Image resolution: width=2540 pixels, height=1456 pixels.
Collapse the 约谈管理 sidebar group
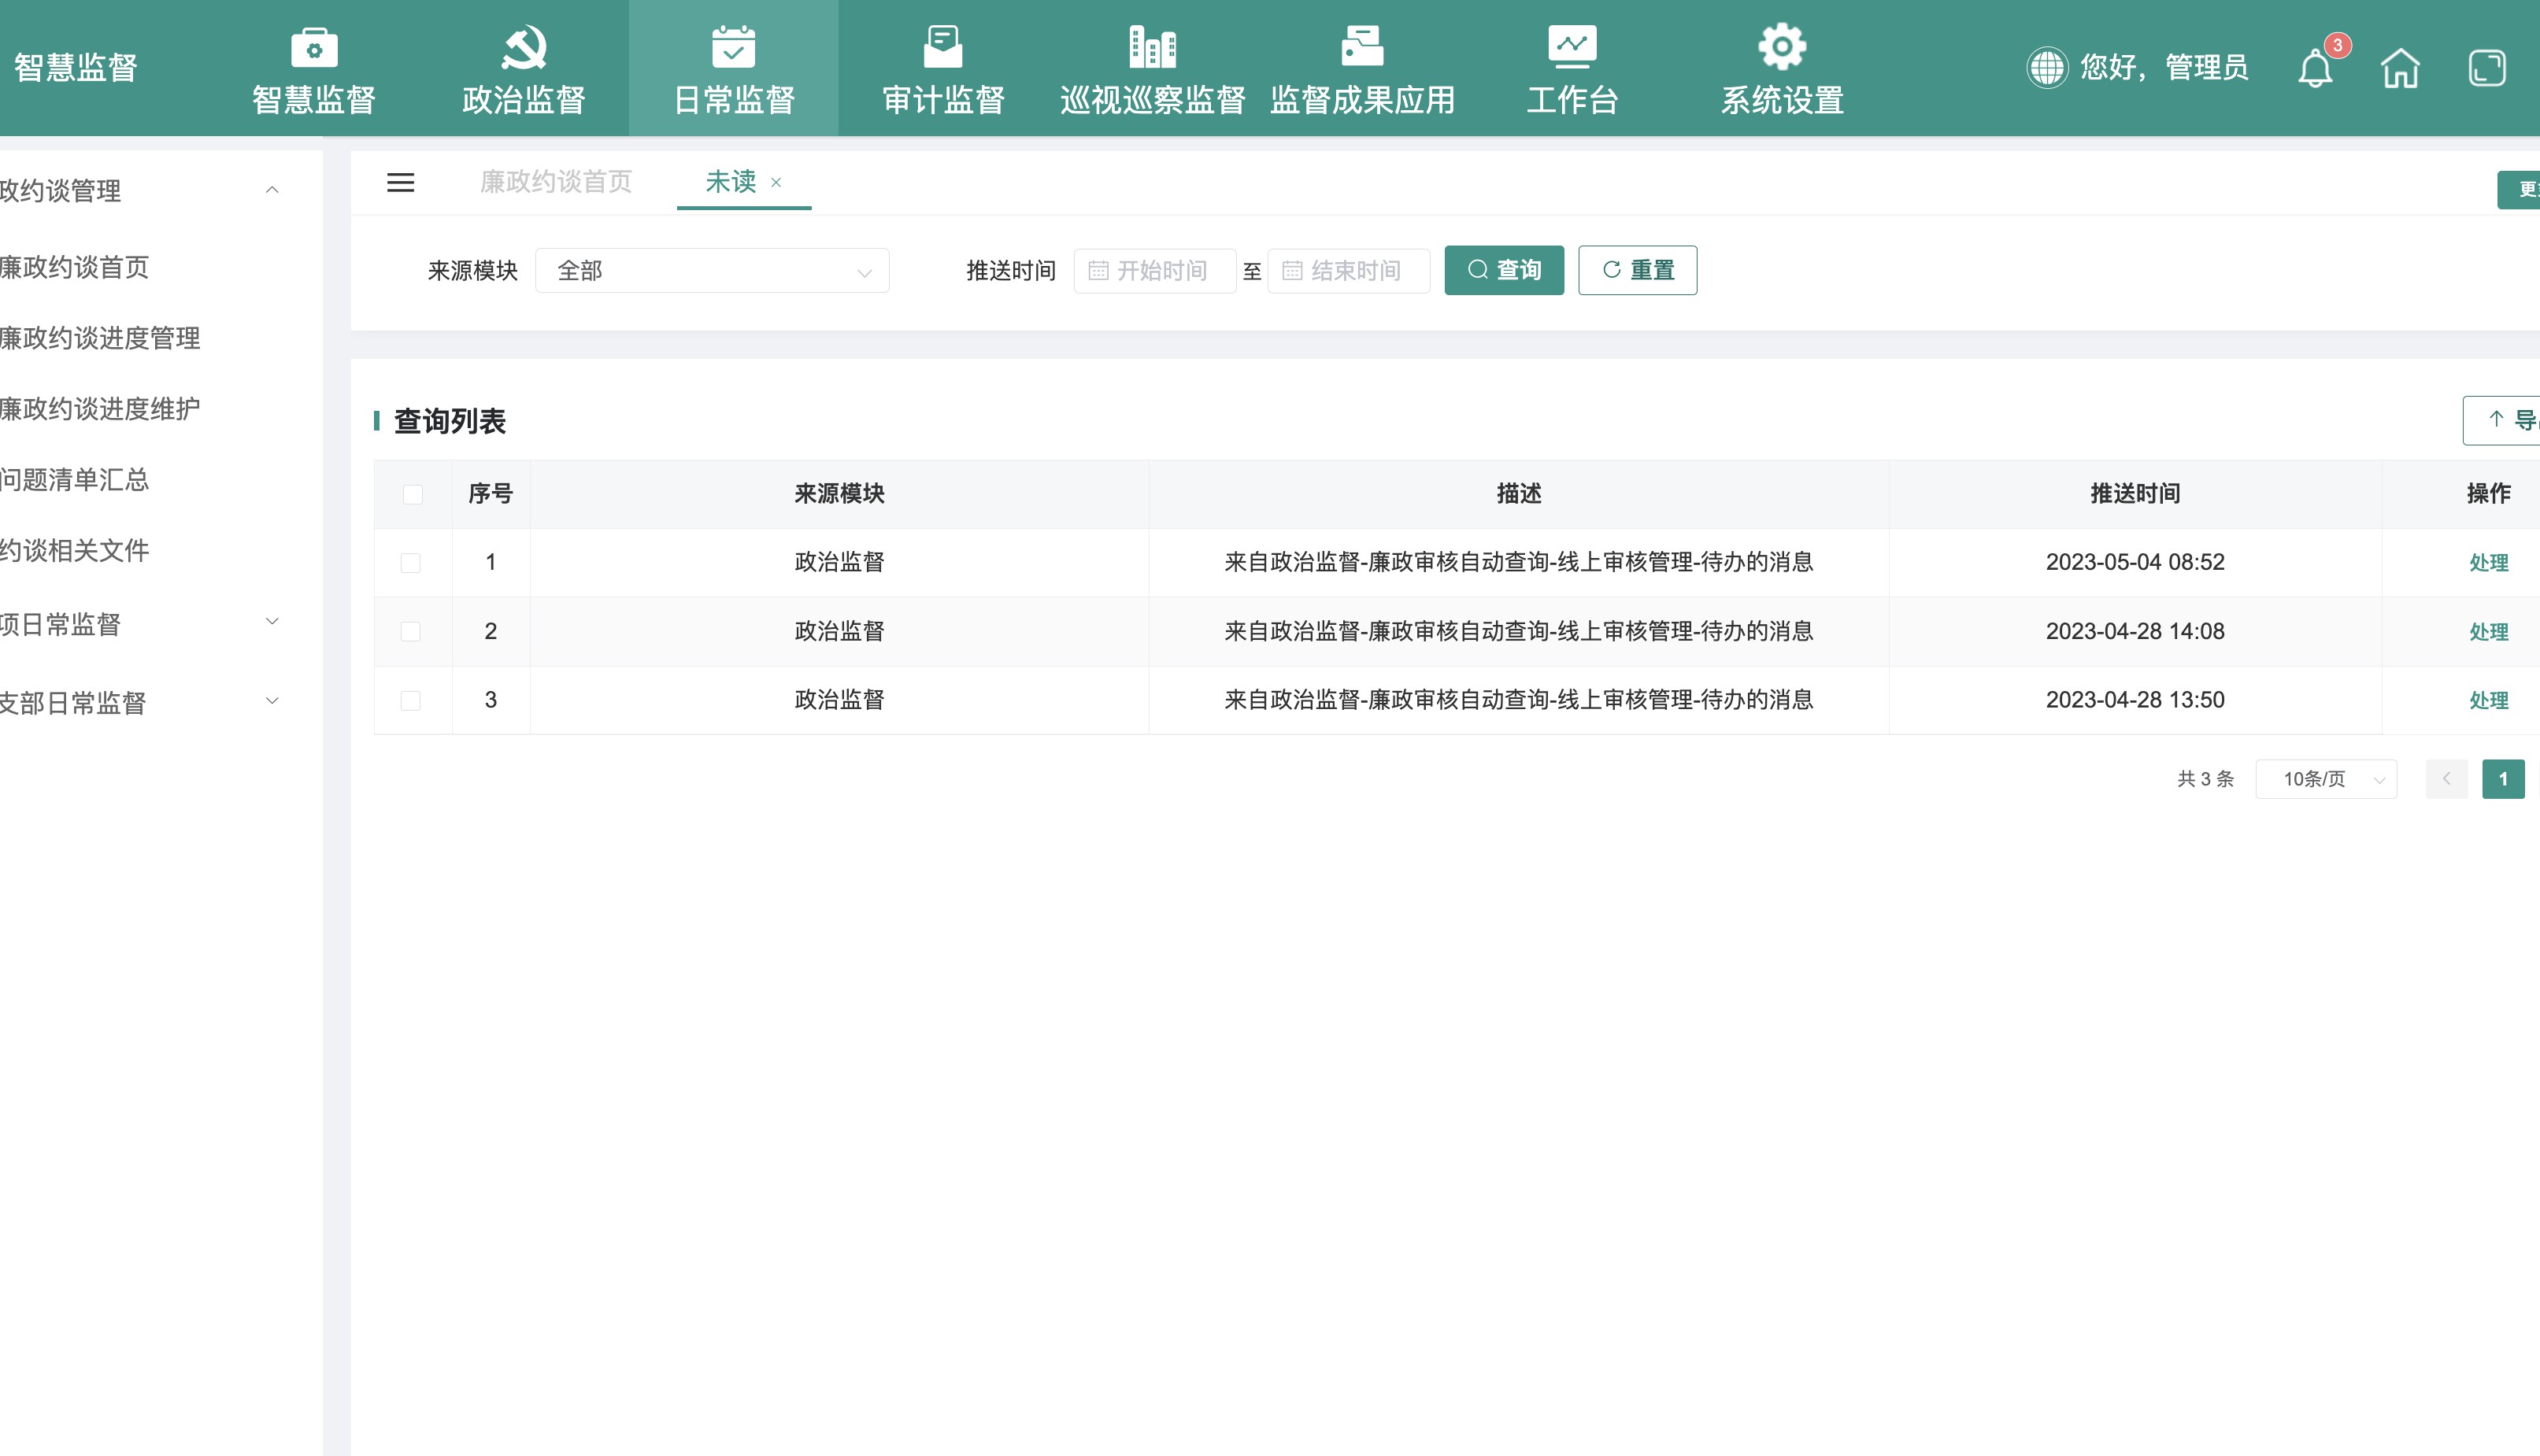pos(271,190)
